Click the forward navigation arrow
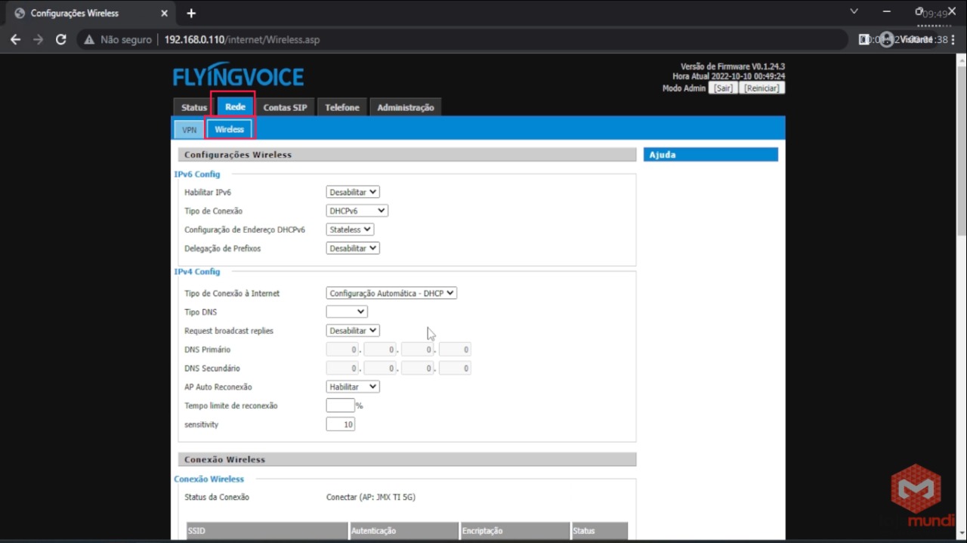Viewport: 967px width, 543px height. pos(39,39)
